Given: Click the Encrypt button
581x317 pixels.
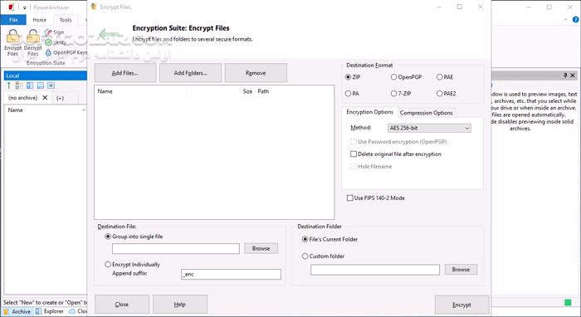Looking at the screenshot, I should [461, 305].
